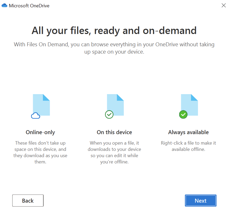The image size is (228, 211).
Task: Click the outlined green checkmark badge
Action: [109, 114]
